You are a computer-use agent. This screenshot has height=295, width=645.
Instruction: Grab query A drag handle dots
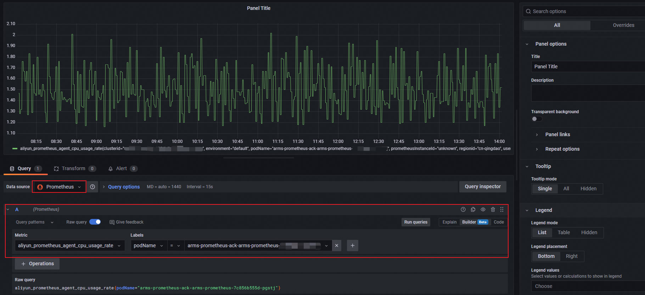pyautogui.click(x=502, y=209)
